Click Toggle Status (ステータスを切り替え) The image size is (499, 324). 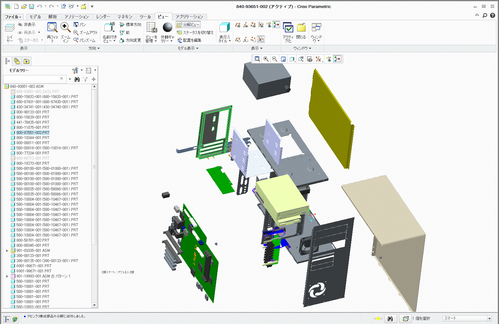[195, 33]
